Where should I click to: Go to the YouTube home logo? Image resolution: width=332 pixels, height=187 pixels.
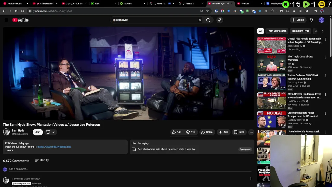tap(20, 20)
